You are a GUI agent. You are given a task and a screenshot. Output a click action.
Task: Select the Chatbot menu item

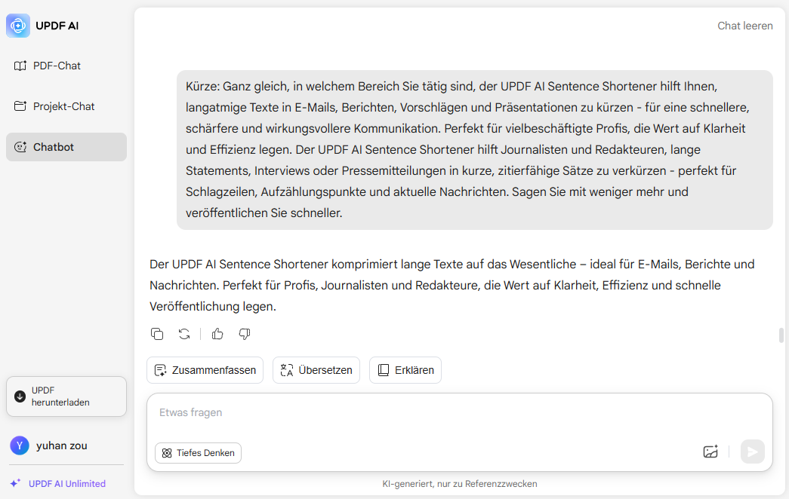[x=66, y=147]
